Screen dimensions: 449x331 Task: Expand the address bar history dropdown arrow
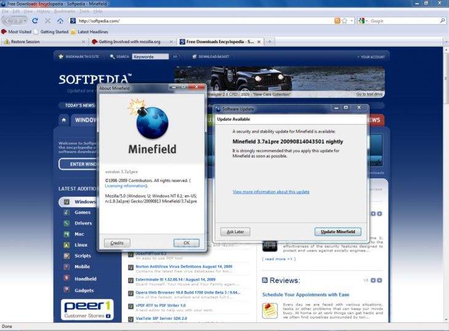pyautogui.click(x=352, y=21)
